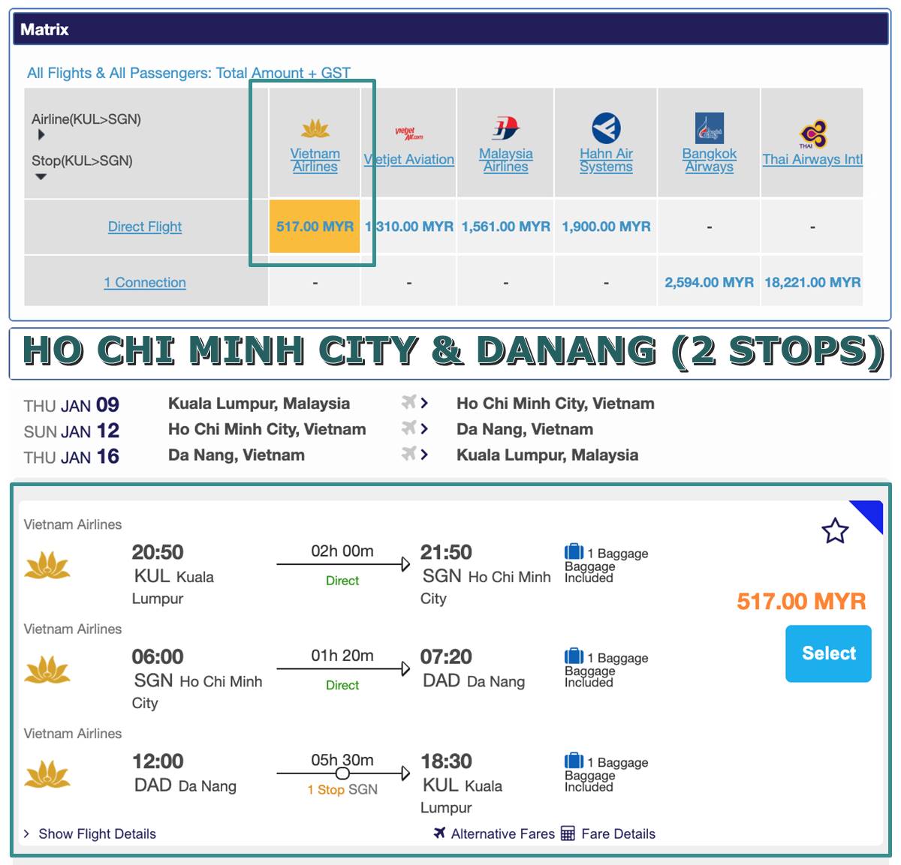The width and height of the screenshot is (901, 865).
Task: Click the Malaysia Airlines logo in matrix
Action: click(506, 128)
